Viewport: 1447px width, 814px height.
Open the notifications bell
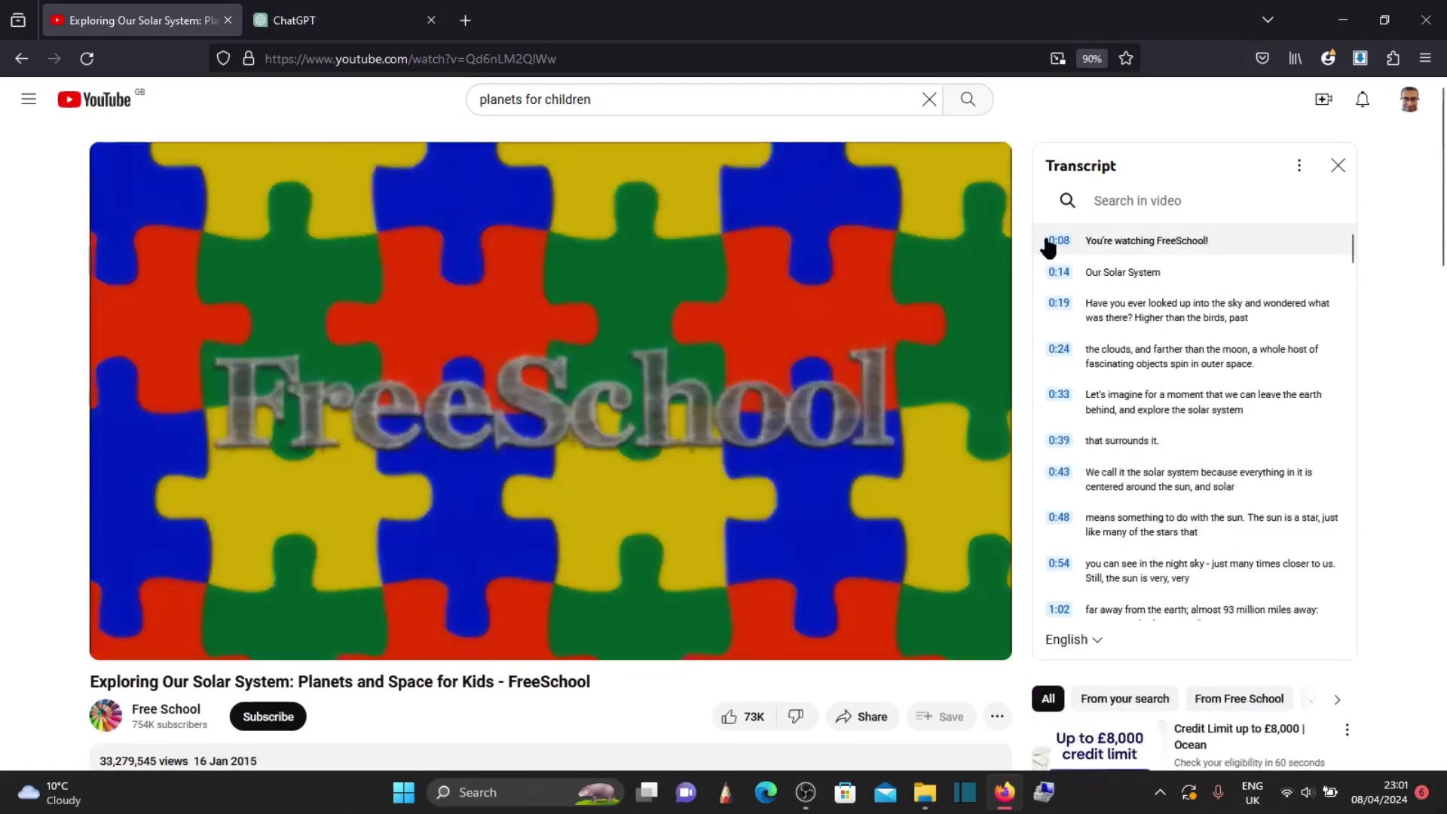[1363, 99]
